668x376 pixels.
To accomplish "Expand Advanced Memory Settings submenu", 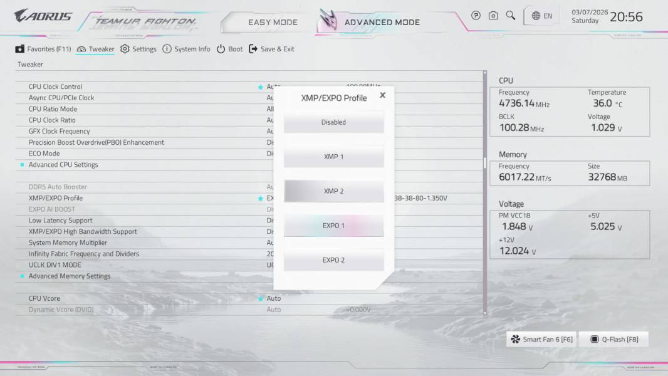I will (70, 276).
